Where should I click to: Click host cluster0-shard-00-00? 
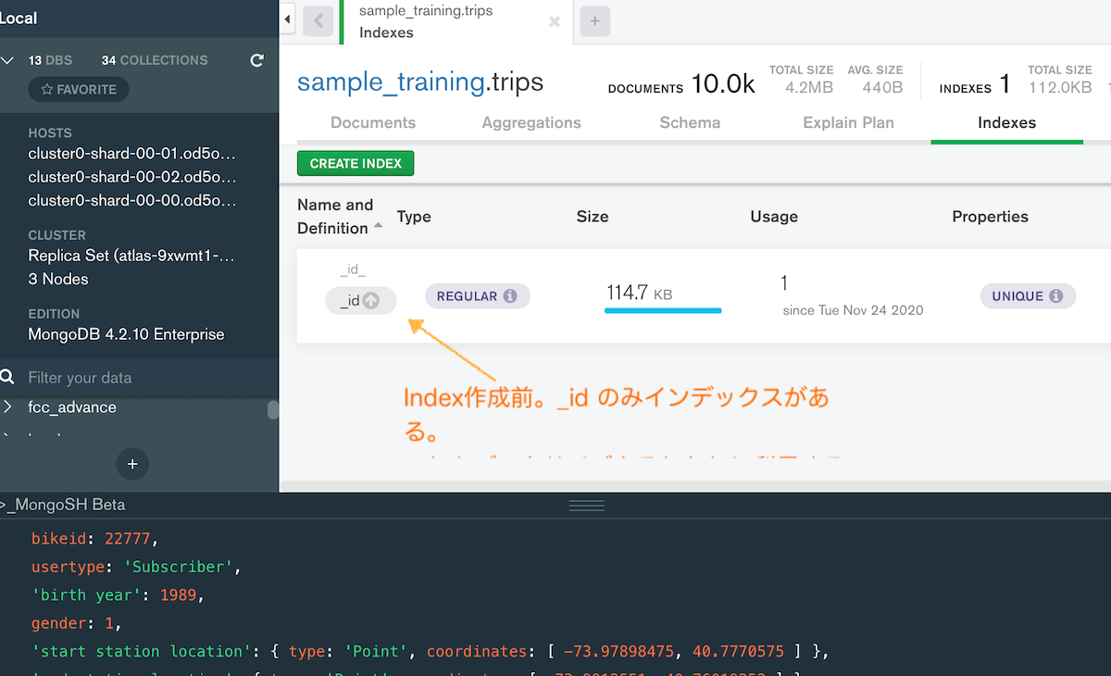(x=132, y=199)
